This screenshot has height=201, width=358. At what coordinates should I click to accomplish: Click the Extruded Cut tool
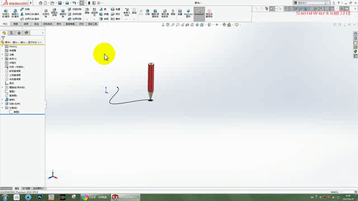tap(46, 13)
